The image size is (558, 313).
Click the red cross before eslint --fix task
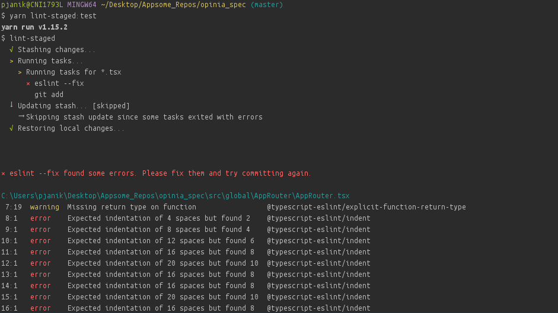point(28,83)
